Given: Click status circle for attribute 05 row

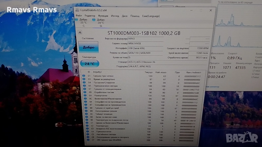Looking at the screenshot, I should pos(84,86).
